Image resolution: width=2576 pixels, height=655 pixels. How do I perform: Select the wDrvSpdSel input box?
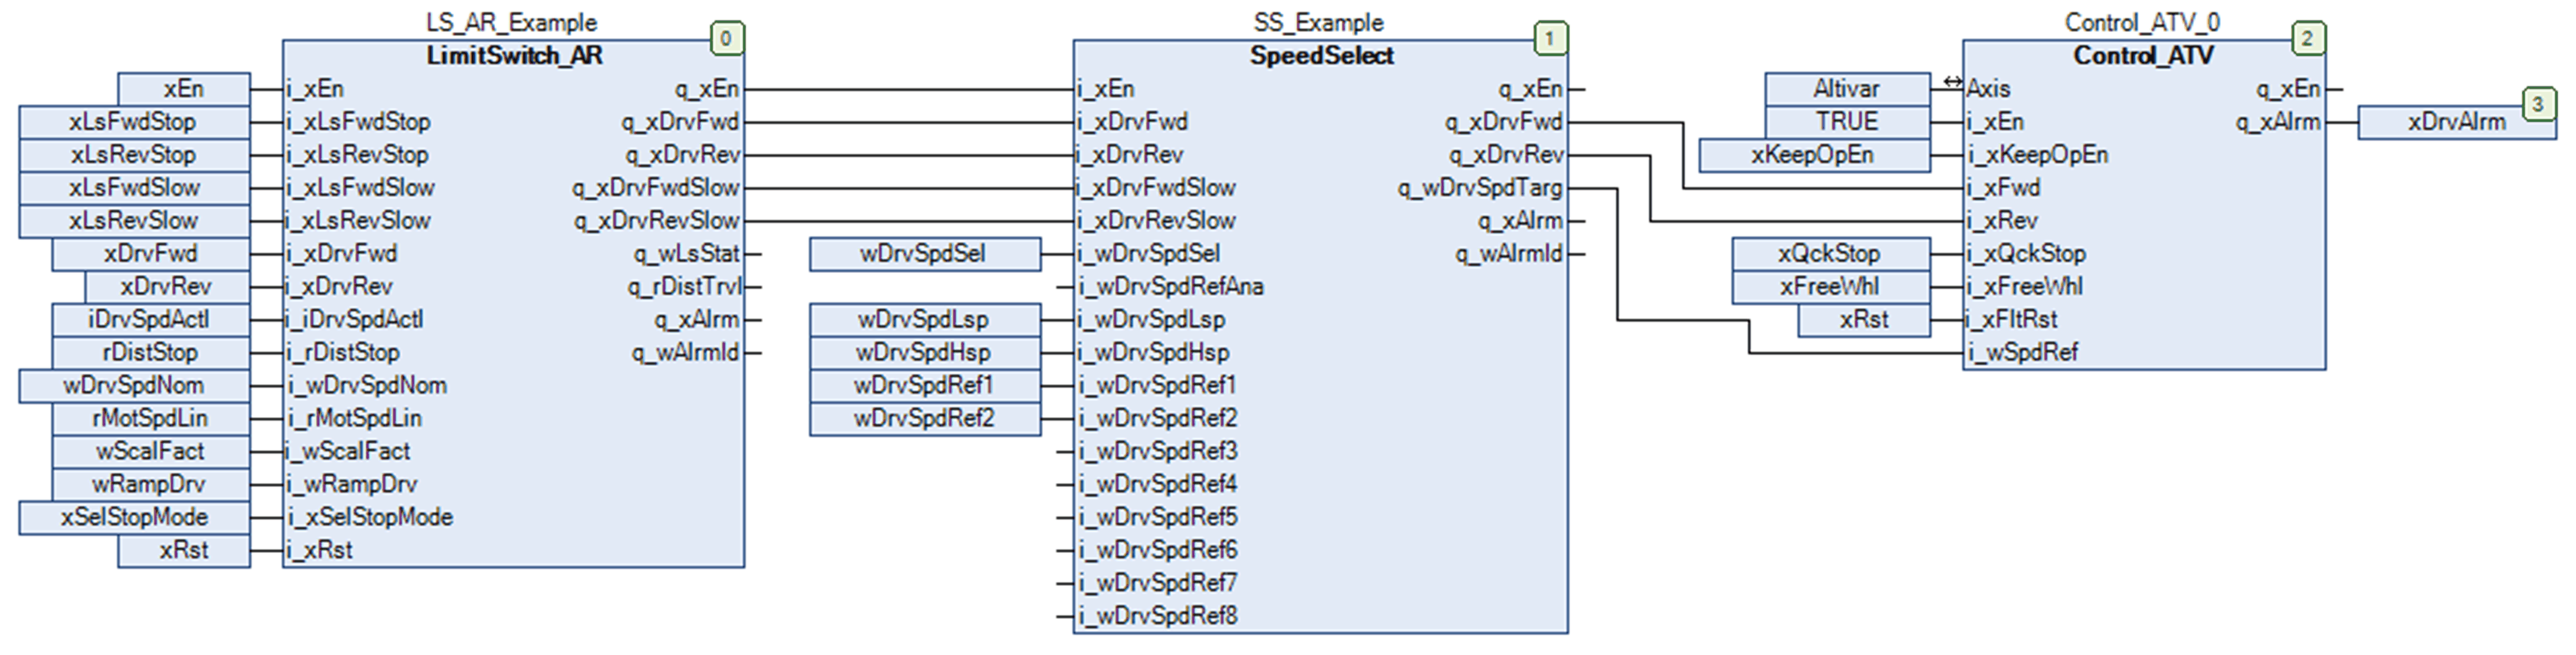click(x=925, y=254)
